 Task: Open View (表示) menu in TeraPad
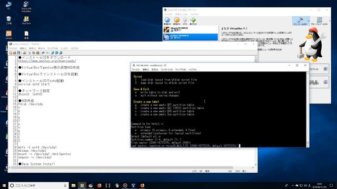pos(42,48)
